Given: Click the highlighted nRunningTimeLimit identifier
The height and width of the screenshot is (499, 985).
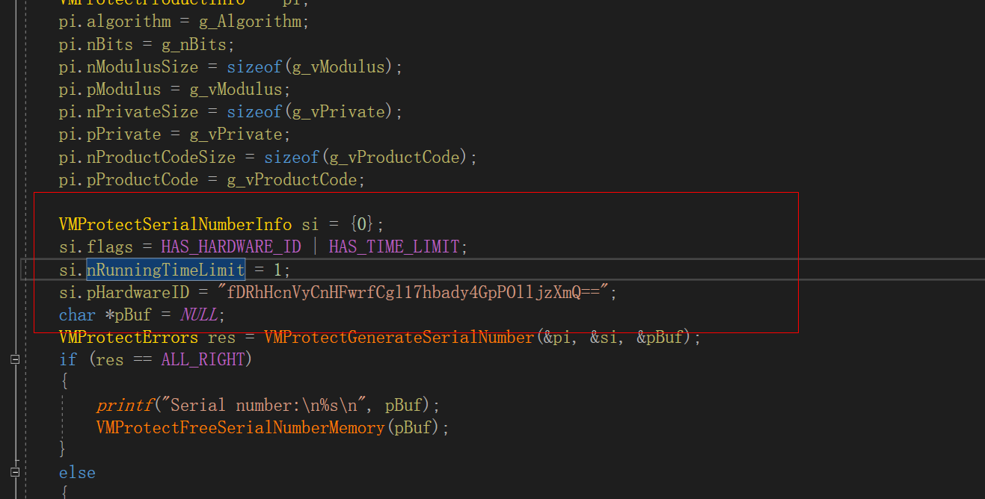Looking at the screenshot, I should point(165,270).
